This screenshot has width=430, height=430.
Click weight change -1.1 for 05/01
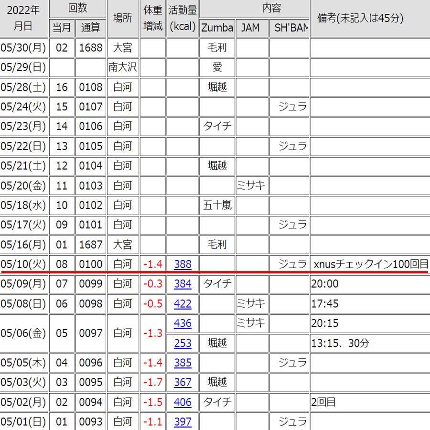(153, 422)
